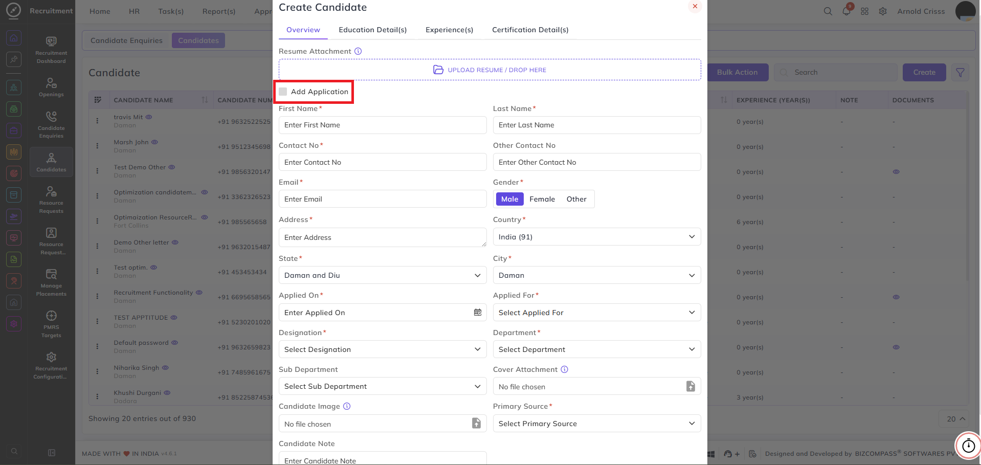This screenshot has height=465, width=981.
Task: Click the First Name input field
Action: (x=382, y=125)
